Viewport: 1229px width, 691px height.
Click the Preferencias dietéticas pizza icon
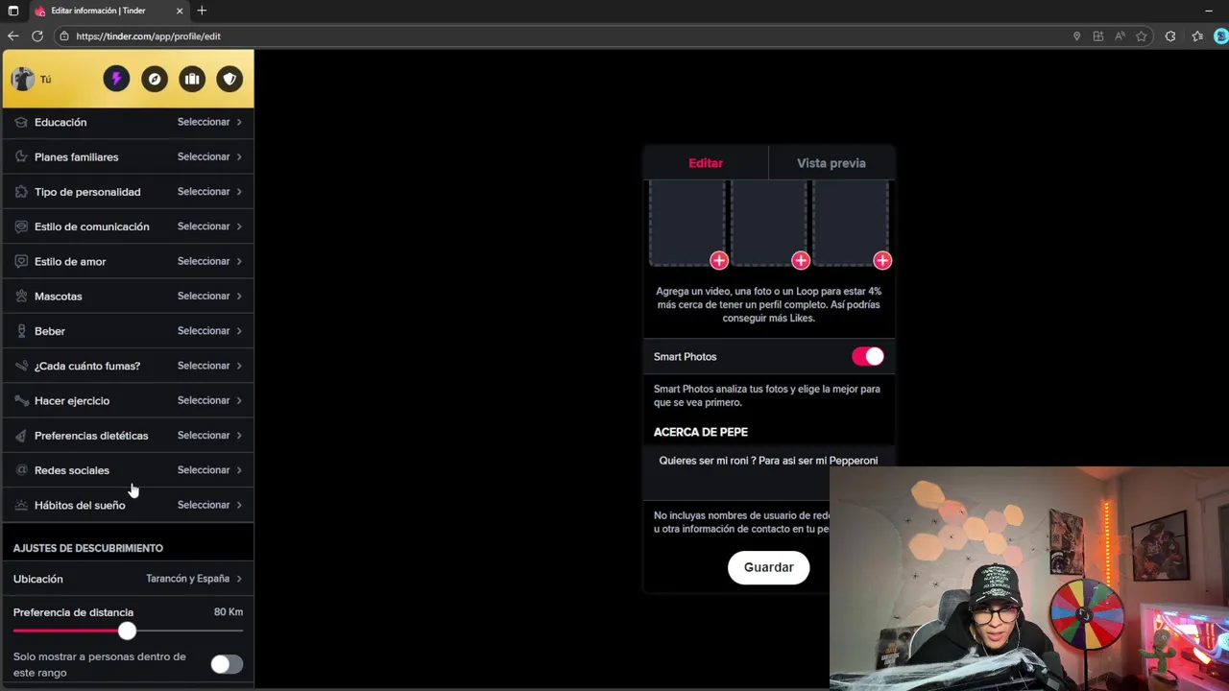(21, 436)
